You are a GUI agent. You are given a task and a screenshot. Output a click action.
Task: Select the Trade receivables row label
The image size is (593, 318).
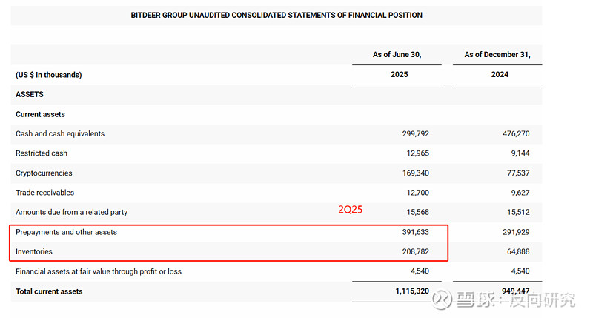tap(45, 193)
